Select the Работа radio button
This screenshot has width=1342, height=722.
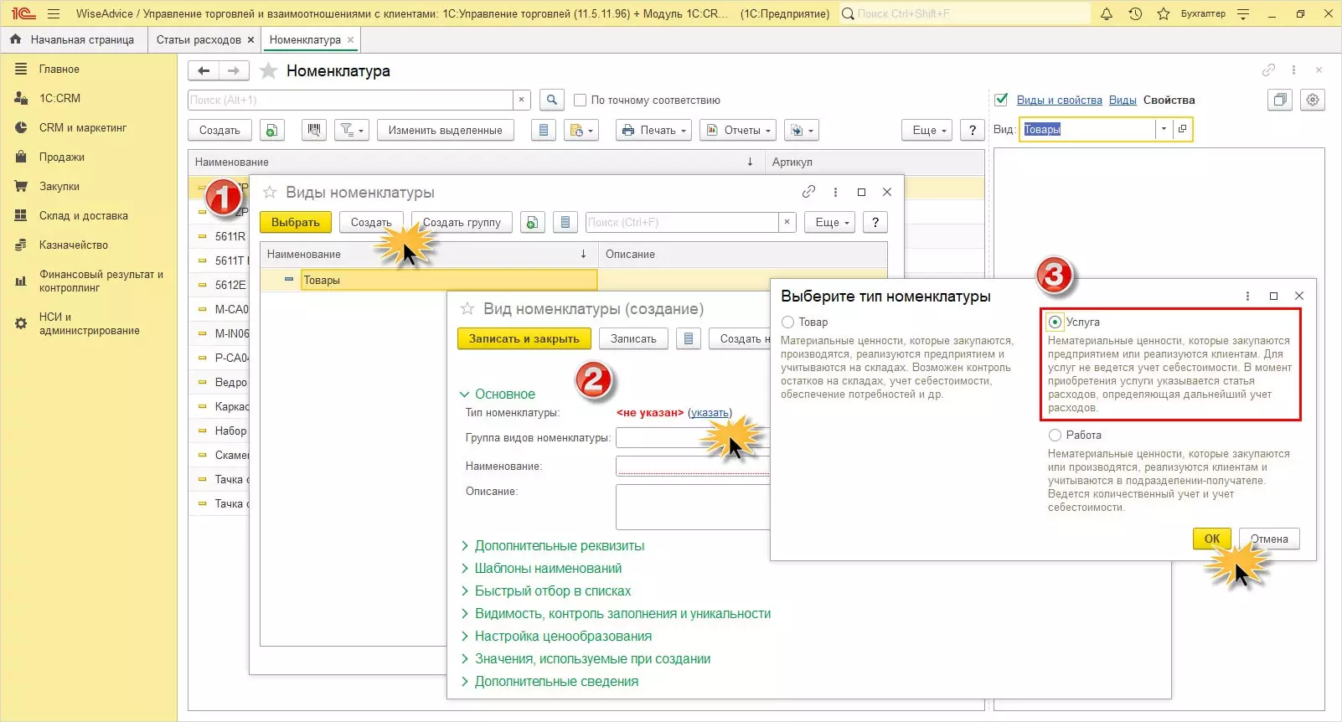tap(1055, 435)
